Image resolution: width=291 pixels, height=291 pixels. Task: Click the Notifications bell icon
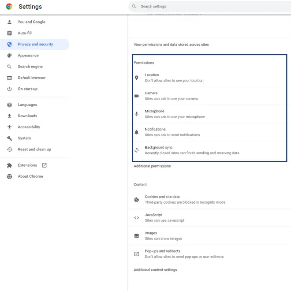(x=137, y=132)
